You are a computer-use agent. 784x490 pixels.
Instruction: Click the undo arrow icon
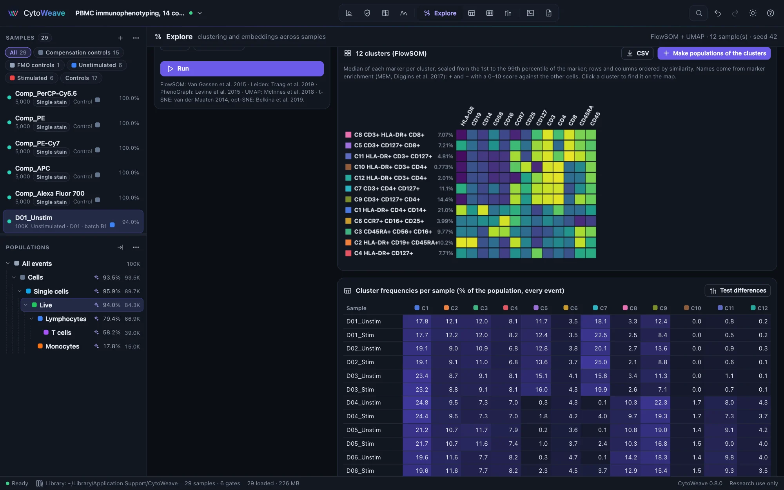click(717, 13)
